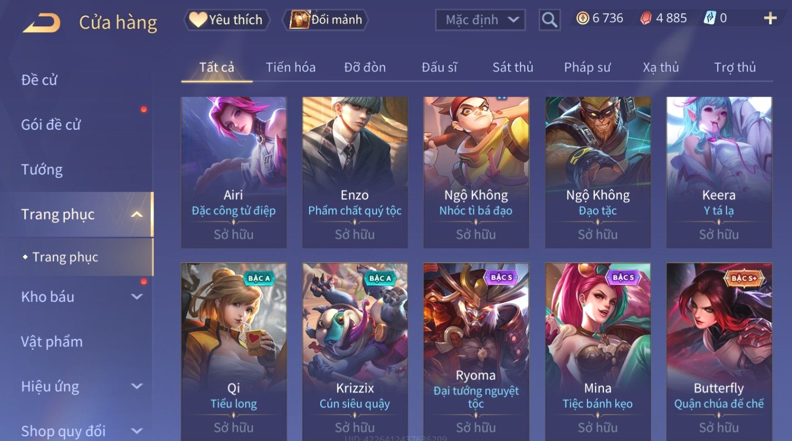This screenshot has width=792, height=441.
Task: Open Yêu thích heart favorites
Action: pyautogui.click(x=227, y=20)
